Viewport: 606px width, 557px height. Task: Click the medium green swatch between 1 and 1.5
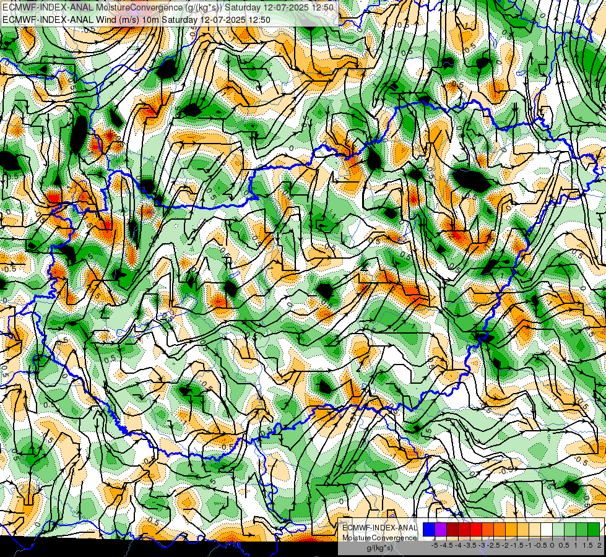click(582, 529)
